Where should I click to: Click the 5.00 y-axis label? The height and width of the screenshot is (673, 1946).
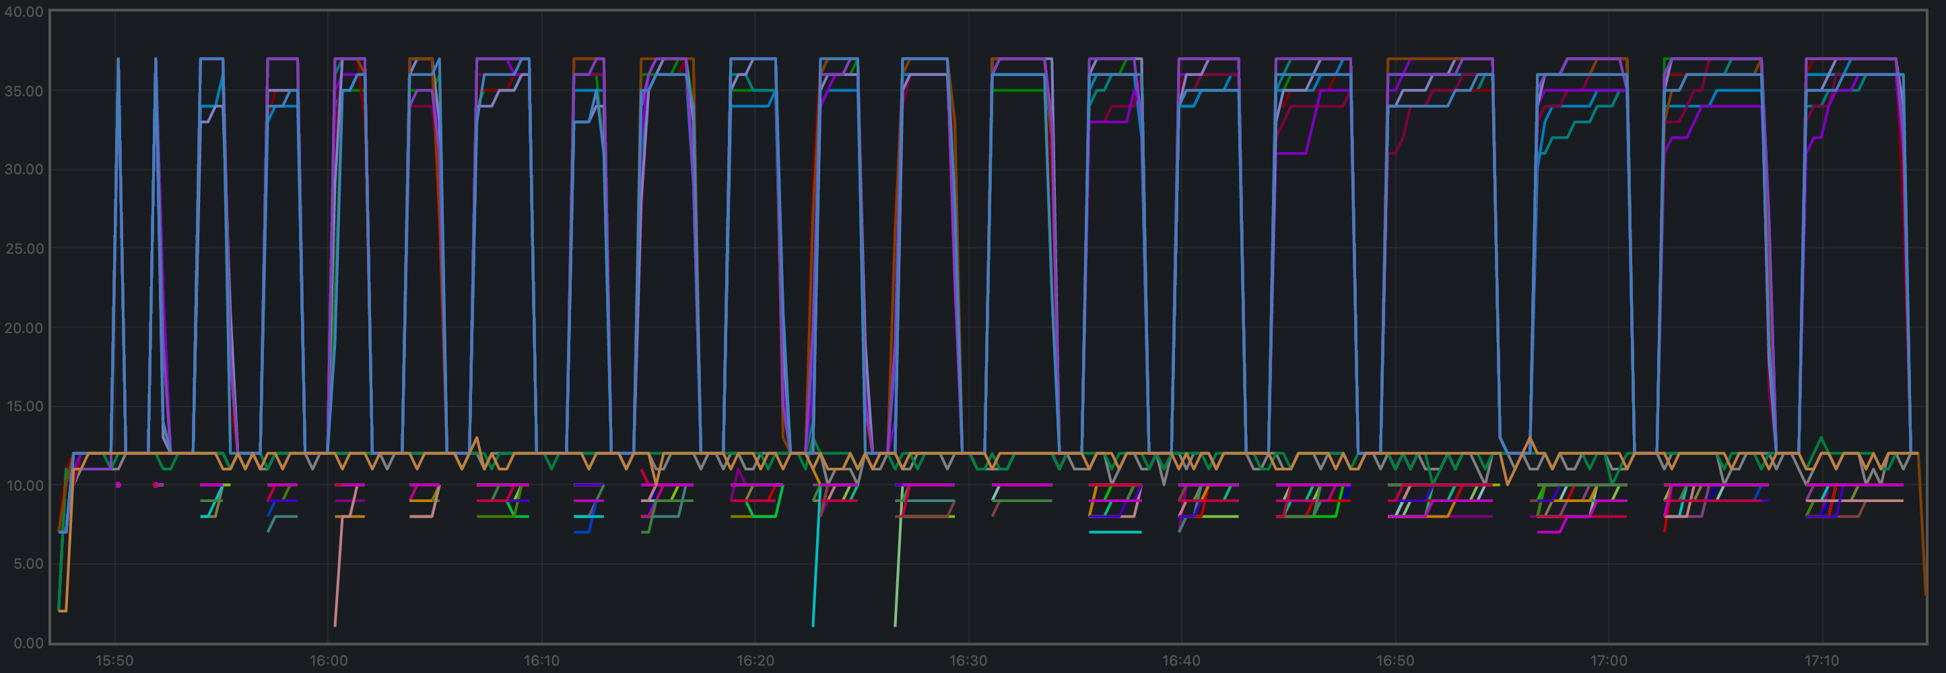click(29, 563)
